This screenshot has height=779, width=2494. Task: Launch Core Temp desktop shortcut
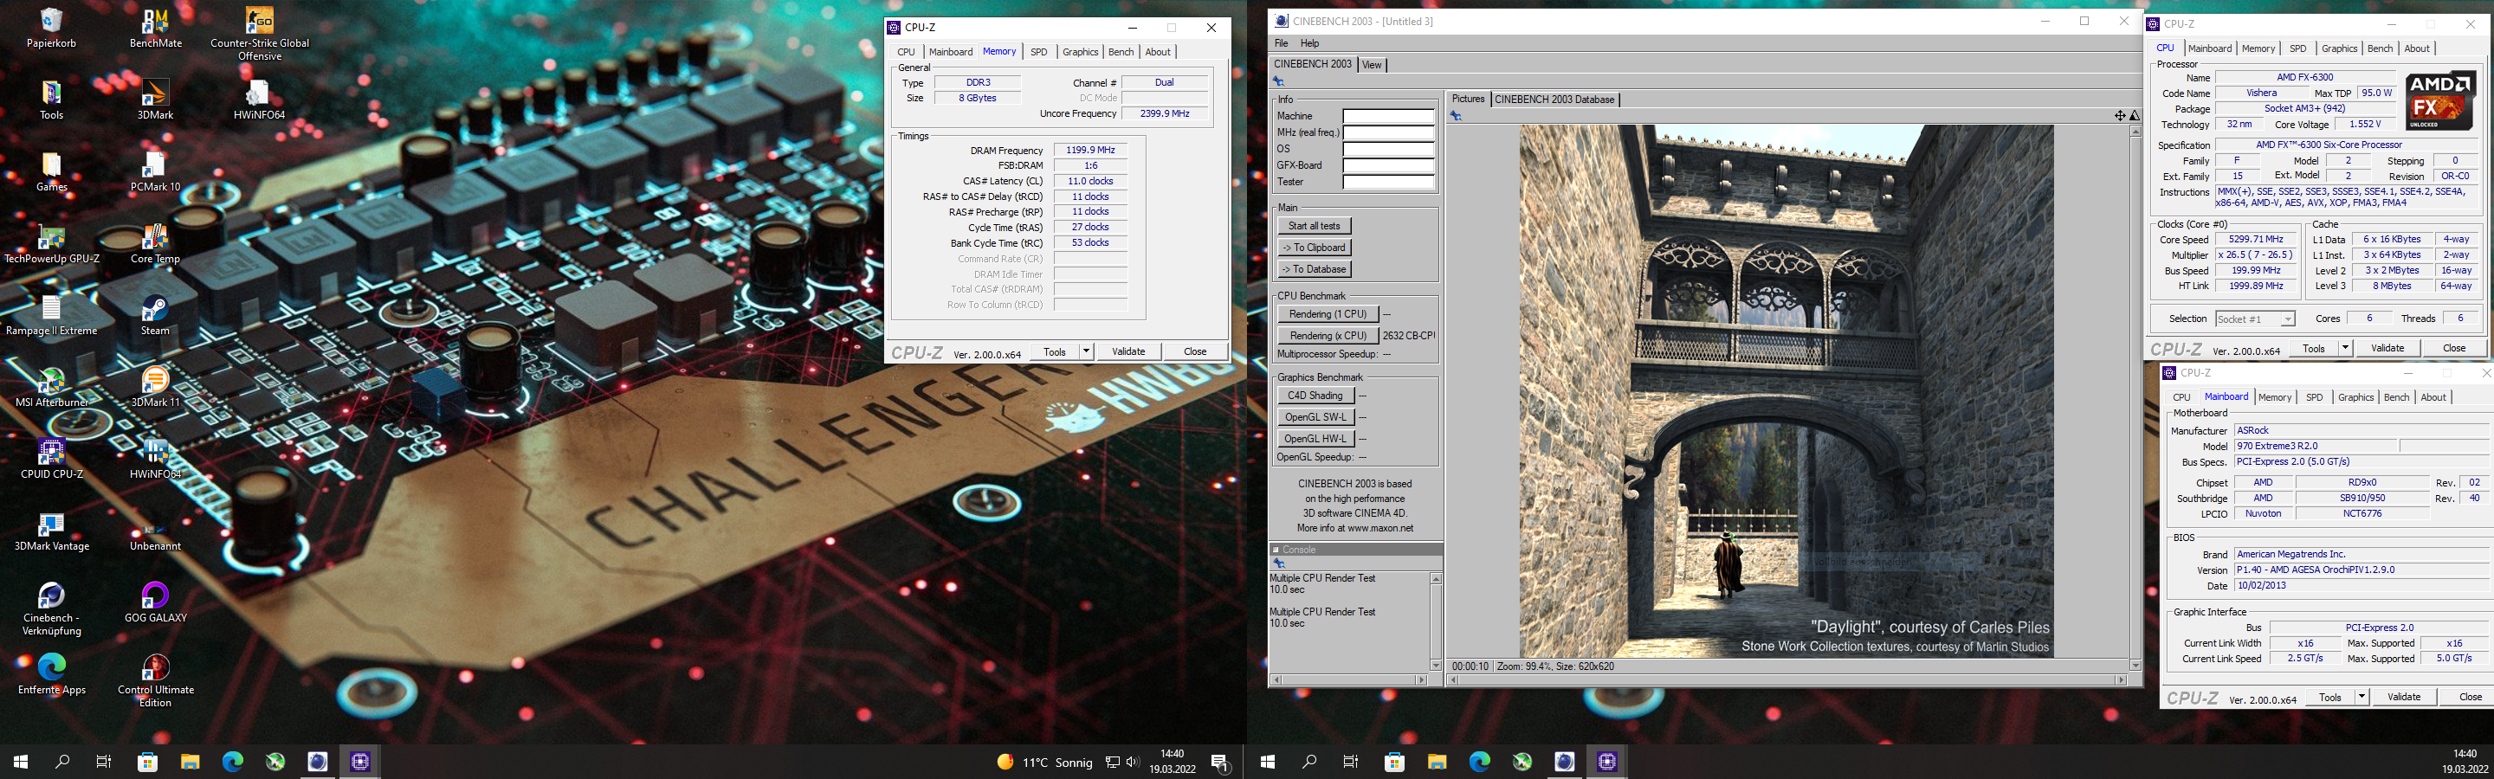pyautogui.click(x=155, y=244)
